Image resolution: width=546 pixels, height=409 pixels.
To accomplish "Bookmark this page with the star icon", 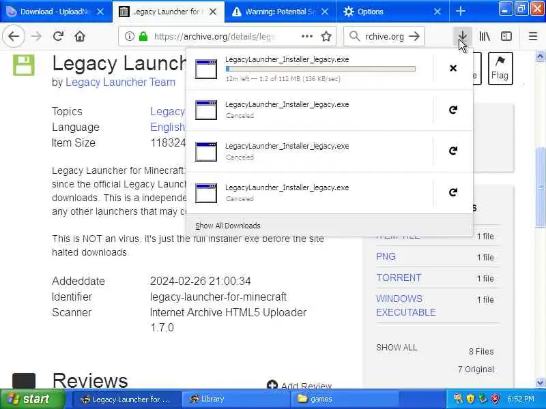I will [x=326, y=36].
